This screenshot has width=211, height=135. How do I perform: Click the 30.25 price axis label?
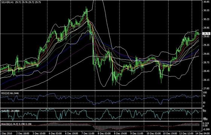point(206,19)
